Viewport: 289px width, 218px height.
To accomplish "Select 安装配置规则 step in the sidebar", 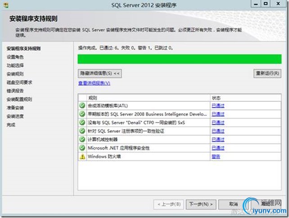I will coord(19,100).
